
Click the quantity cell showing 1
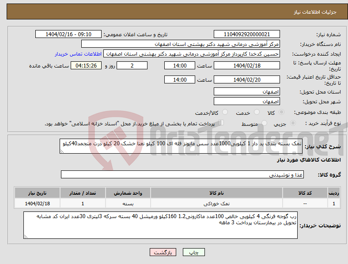(83, 204)
